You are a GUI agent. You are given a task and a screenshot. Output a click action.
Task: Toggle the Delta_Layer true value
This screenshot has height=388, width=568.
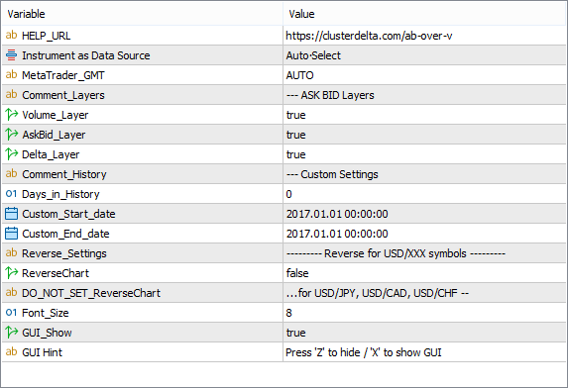click(x=424, y=154)
